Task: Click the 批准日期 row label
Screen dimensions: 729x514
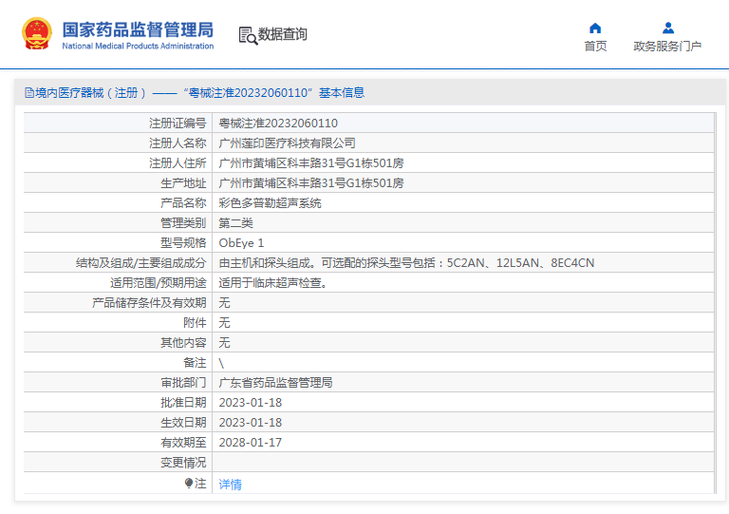Action: 183,403
